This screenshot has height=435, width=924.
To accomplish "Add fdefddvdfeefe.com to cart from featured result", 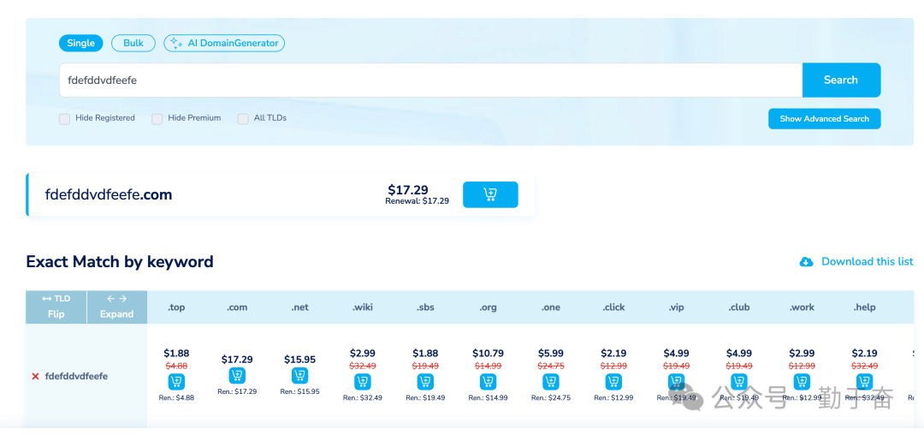I will [490, 194].
